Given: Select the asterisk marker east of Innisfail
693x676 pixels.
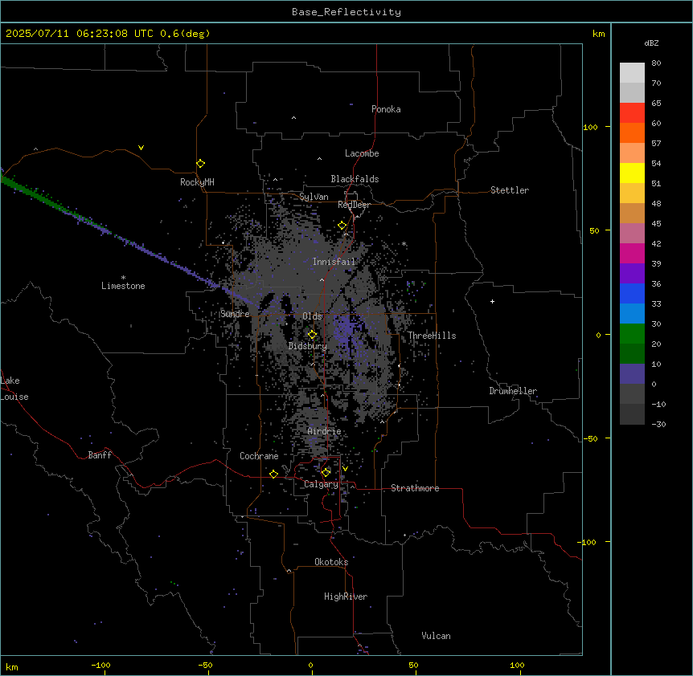Looking at the screenshot, I should tap(404, 243).
